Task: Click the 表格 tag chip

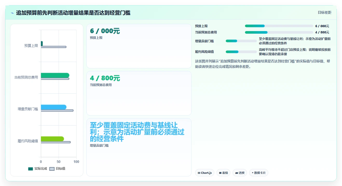Action: 223,173
